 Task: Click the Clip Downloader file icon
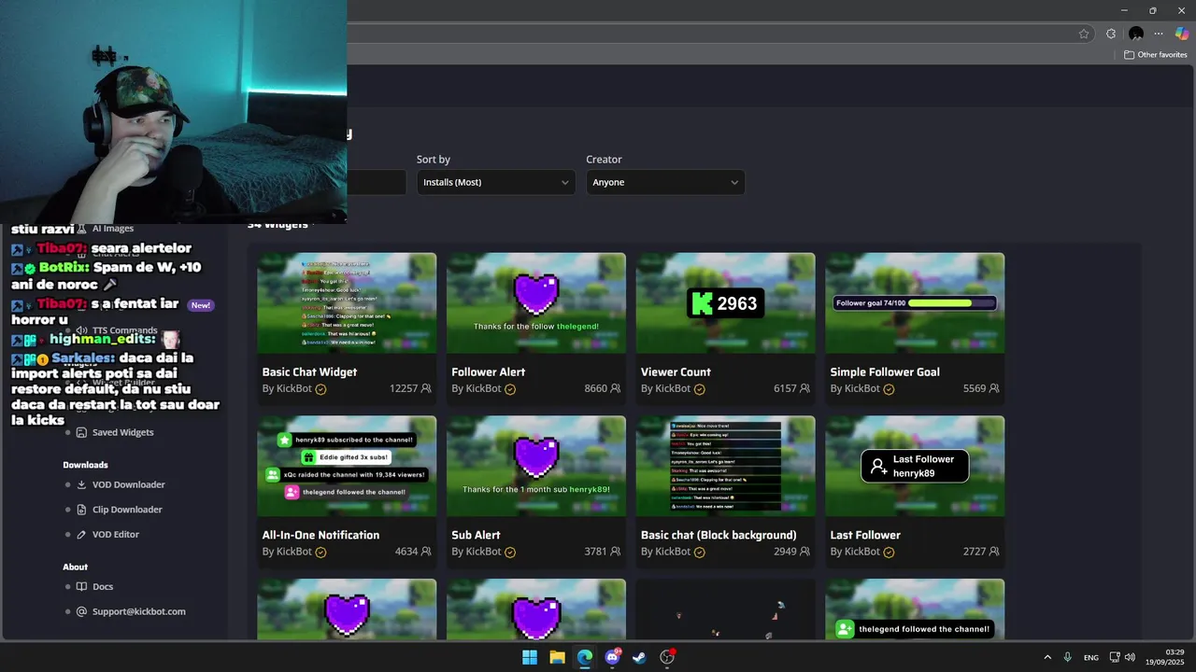tap(81, 510)
